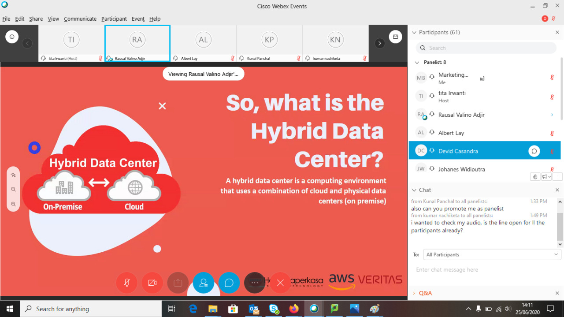The image size is (564, 317).
Task: Select Albert Lay in the participants list
Action: 451,133
